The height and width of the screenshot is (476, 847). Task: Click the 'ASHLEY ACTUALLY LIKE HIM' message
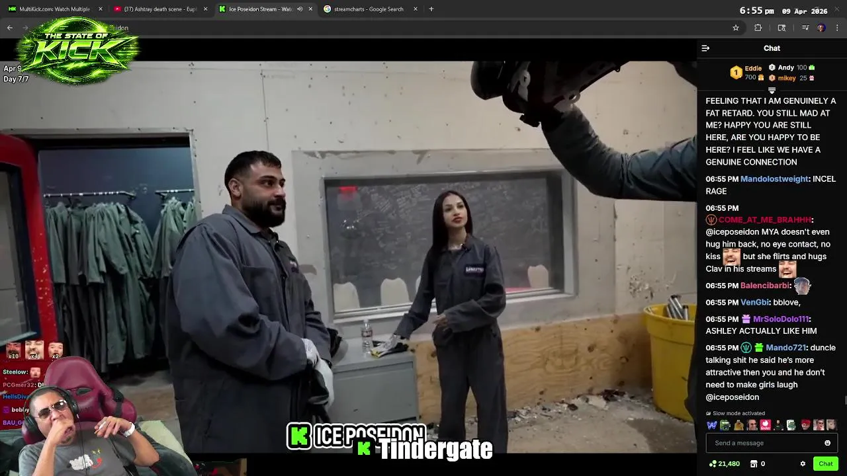coord(761,331)
